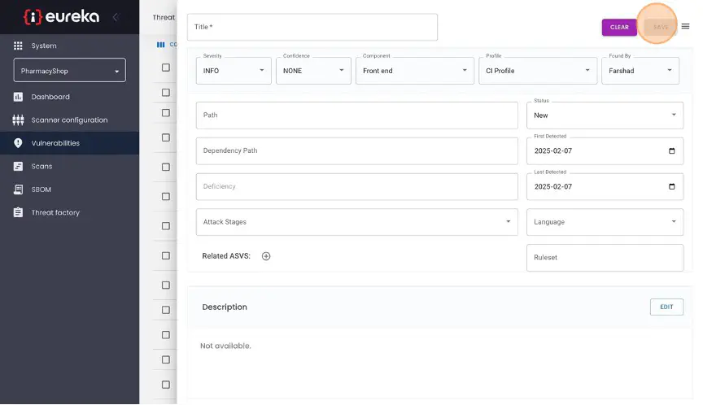This screenshot has width=703, height=405.
Task: Go to Dashboard page
Action: pyautogui.click(x=69, y=97)
